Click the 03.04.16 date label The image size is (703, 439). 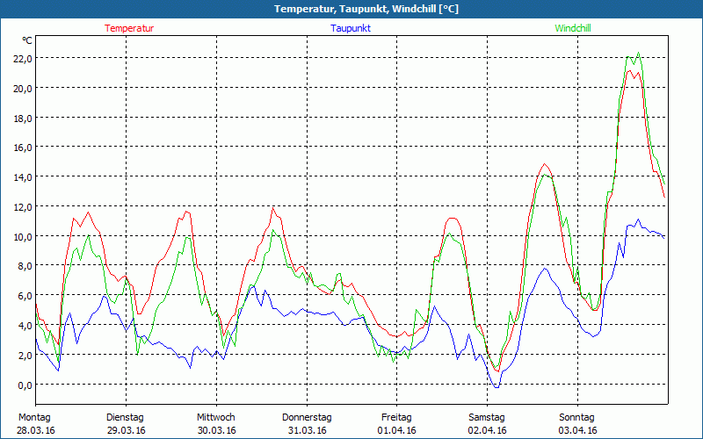click(x=577, y=430)
